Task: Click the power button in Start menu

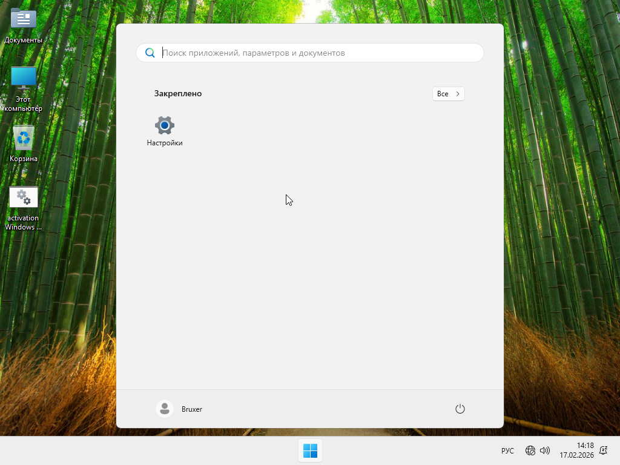Action: [460, 409]
